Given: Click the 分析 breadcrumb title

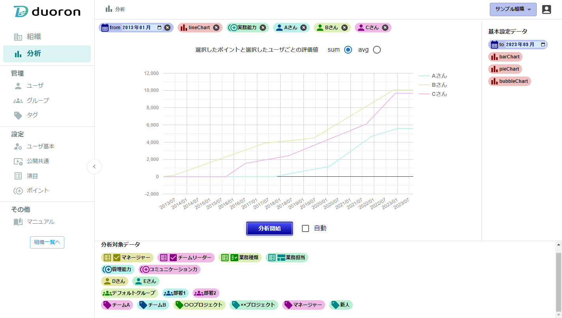Looking at the screenshot, I should tap(120, 9).
